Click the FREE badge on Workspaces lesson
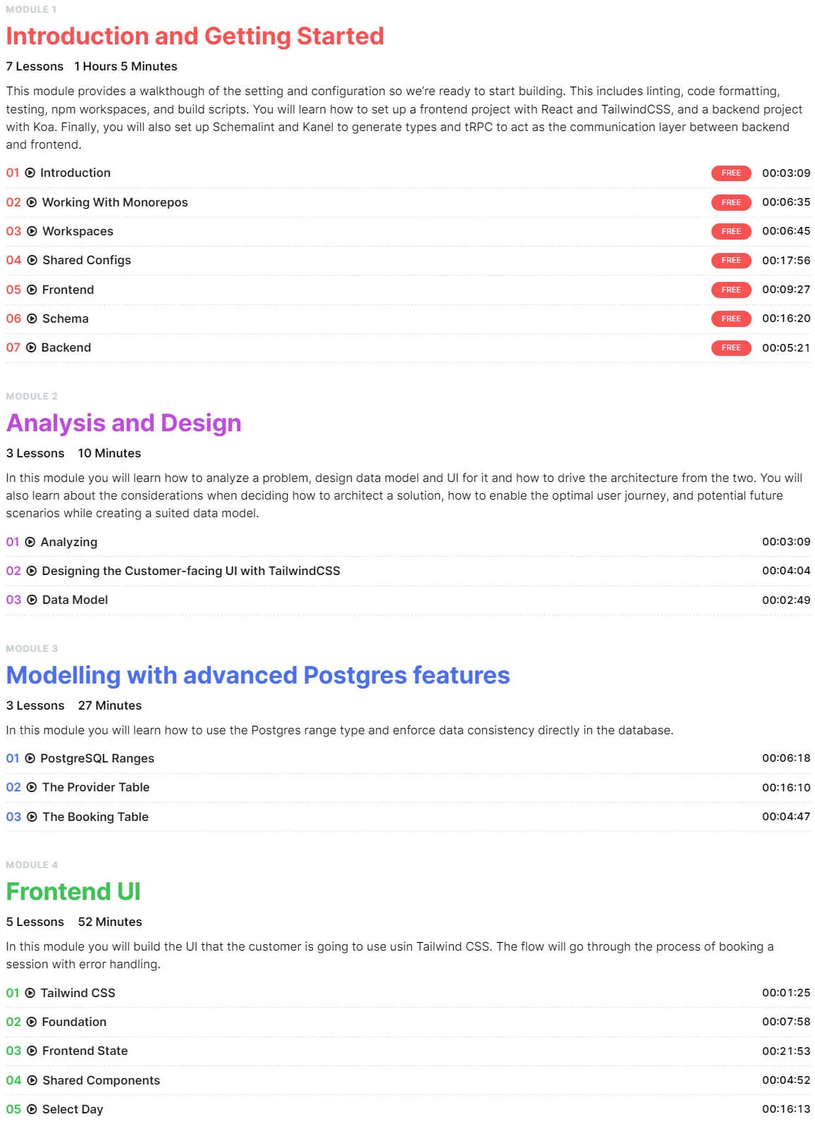The width and height of the screenshot is (815, 1124). [731, 231]
